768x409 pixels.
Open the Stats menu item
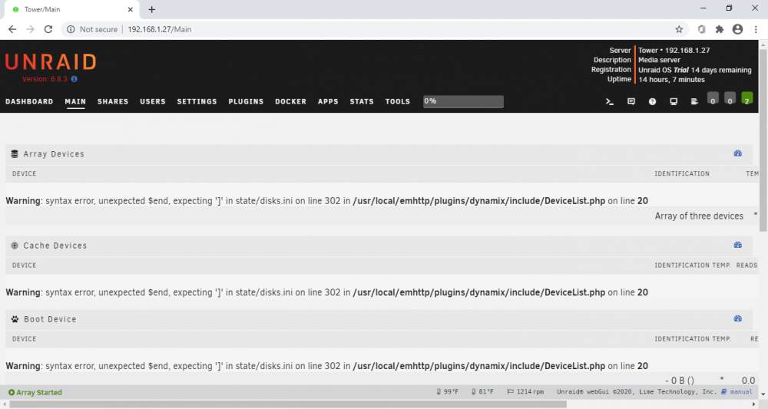362,102
